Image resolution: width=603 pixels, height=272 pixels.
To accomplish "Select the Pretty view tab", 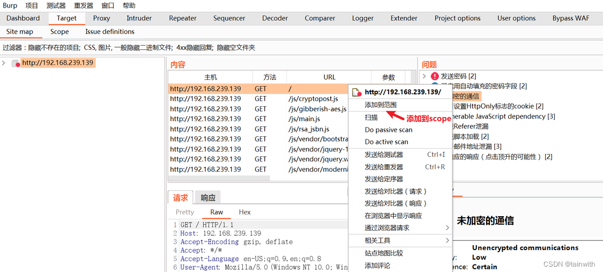I will 185,212.
